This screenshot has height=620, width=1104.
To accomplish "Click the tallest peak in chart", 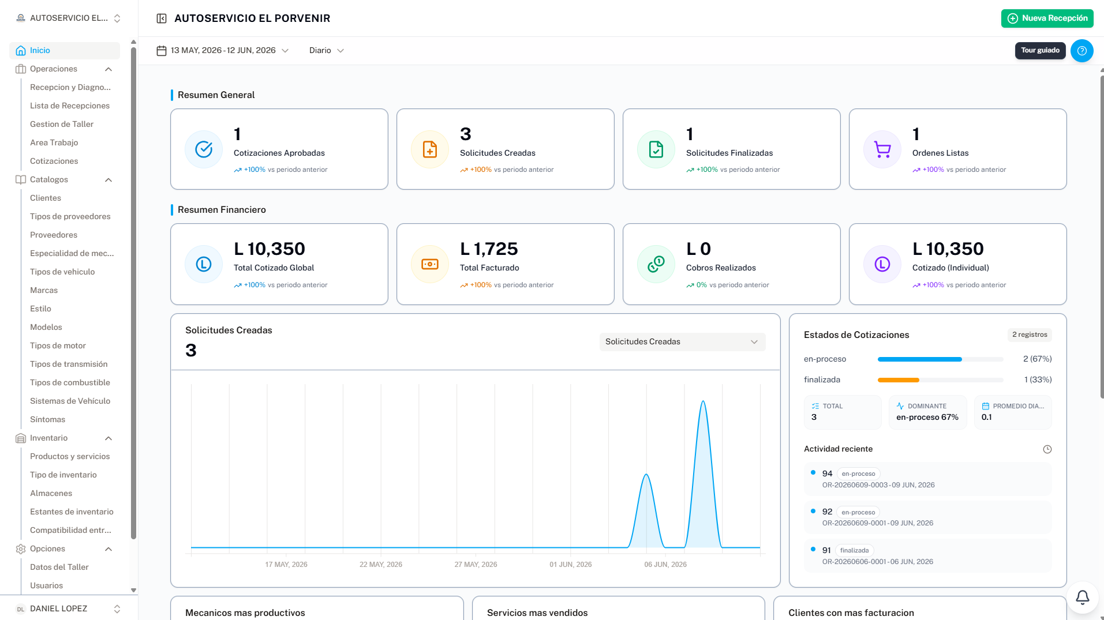I will click(703, 401).
